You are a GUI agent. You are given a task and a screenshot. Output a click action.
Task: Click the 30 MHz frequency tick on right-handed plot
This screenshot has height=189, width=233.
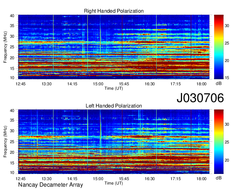click(x=12, y=36)
